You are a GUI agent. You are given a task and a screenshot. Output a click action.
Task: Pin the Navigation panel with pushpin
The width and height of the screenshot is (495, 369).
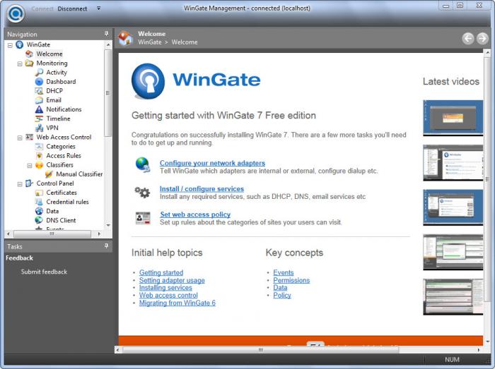[x=106, y=34]
